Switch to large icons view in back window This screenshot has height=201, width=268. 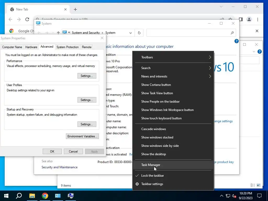259,185
